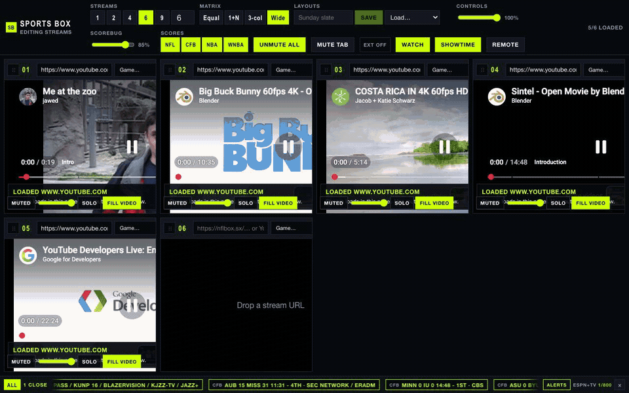Click Jacob + Katie Schwarz channel avatar
This screenshot has width=629, height=393.
click(340, 97)
